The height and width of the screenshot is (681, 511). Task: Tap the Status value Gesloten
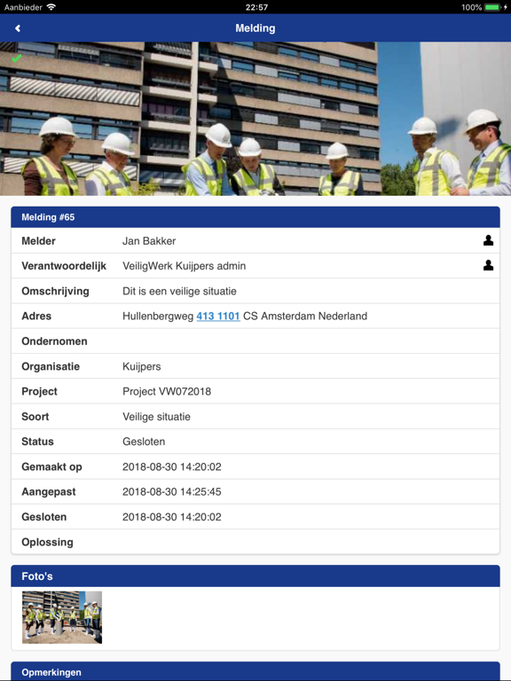pos(144,442)
